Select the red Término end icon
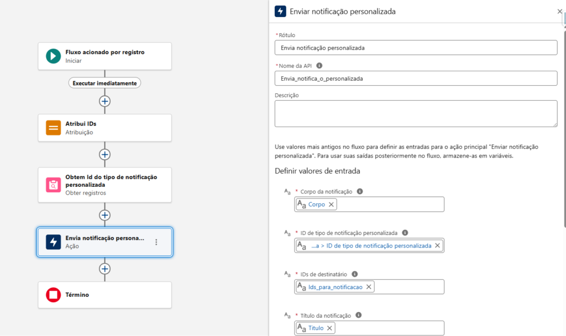The image size is (566, 336). [x=53, y=295]
